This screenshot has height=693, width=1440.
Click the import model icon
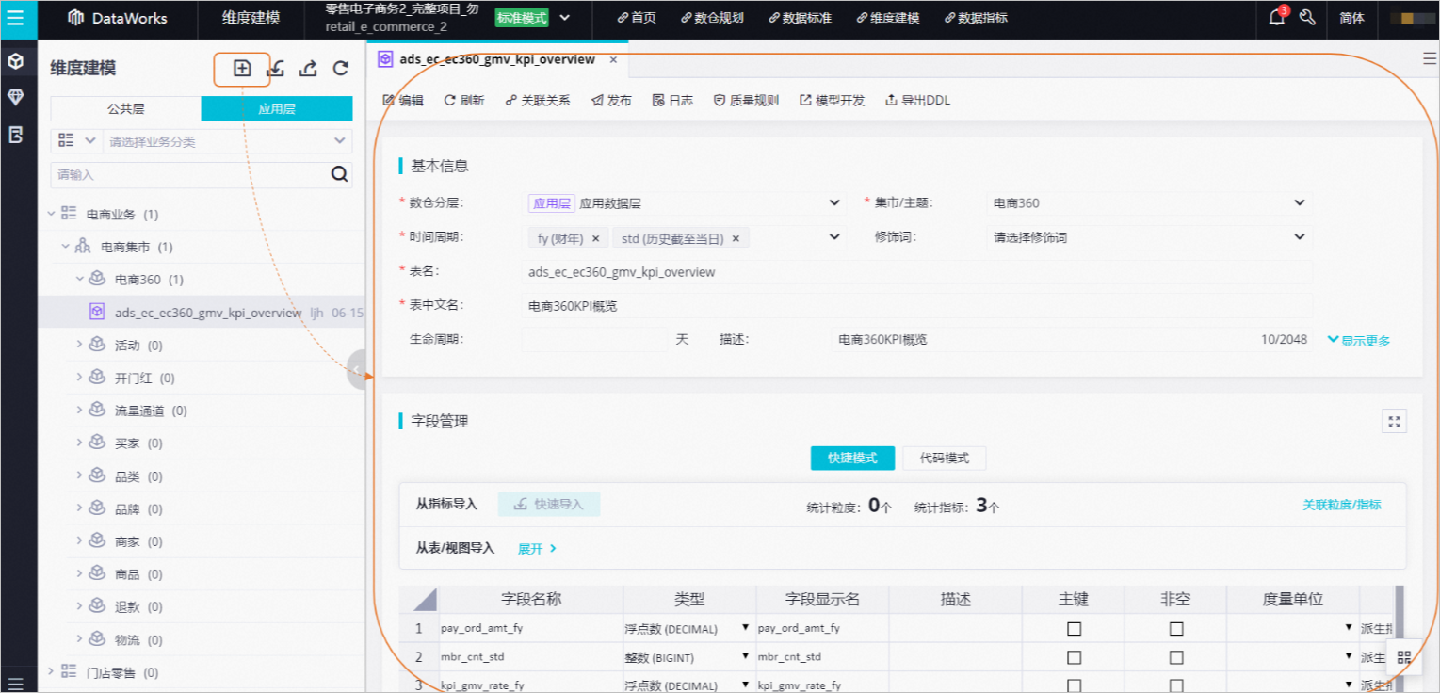coord(276,68)
